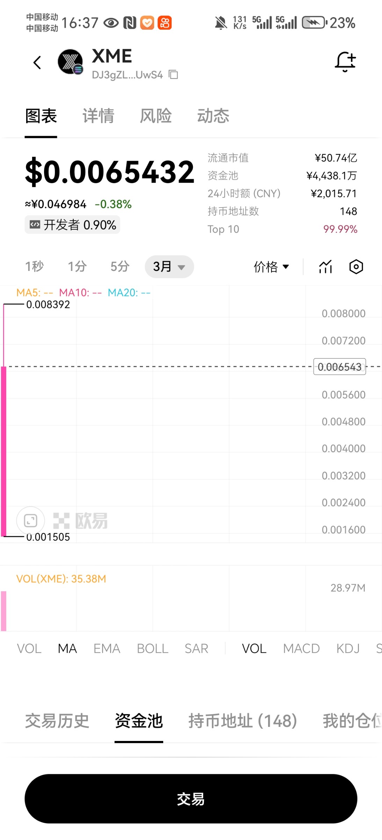Add a price alert with bell icon

click(x=345, y=62)
